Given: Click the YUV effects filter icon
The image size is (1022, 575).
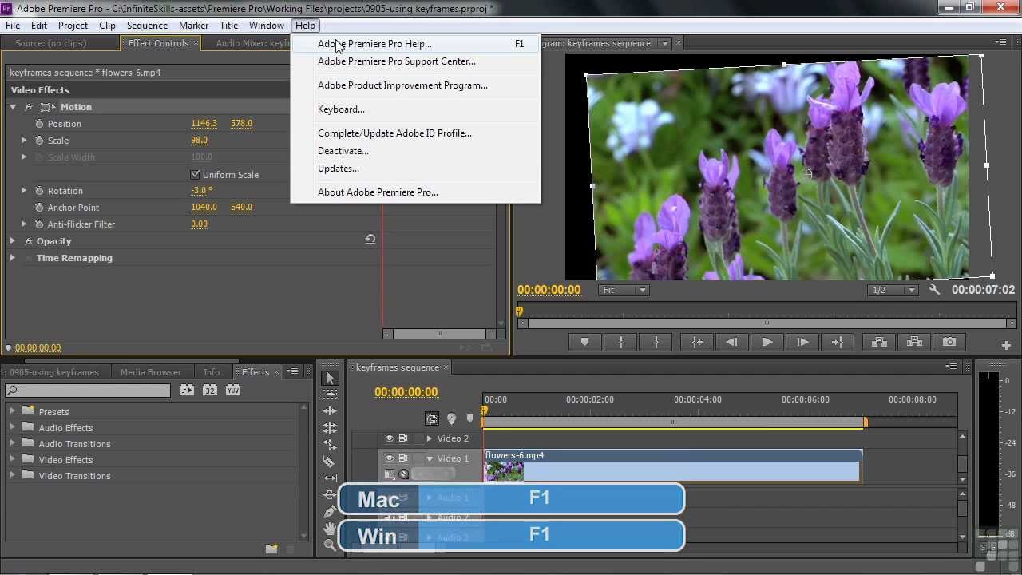Looking at the screenshot, I should [233, 391].
